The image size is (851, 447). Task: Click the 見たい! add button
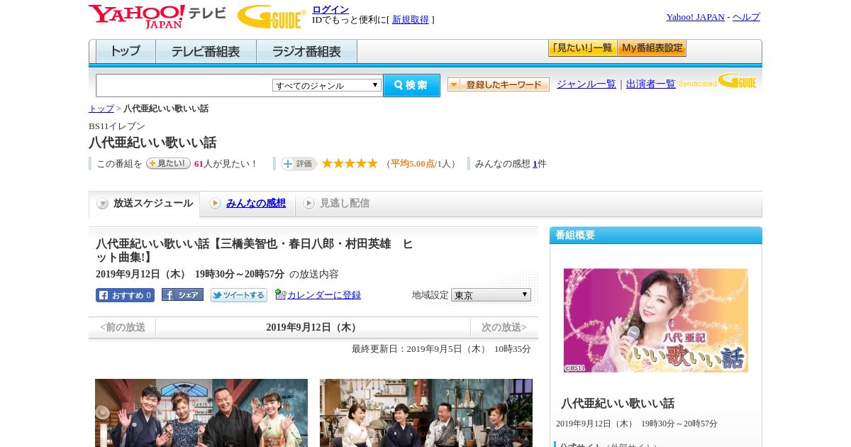[168, 163]
